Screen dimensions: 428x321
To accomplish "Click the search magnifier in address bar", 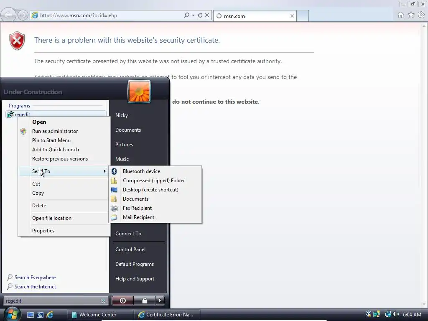I will [186, 15].
